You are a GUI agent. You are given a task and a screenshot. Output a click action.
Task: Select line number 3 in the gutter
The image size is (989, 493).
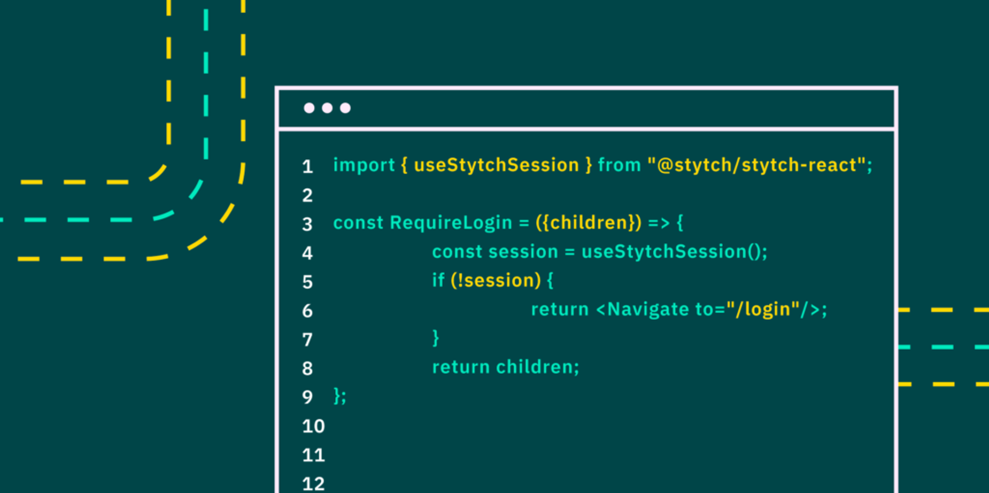308,224
